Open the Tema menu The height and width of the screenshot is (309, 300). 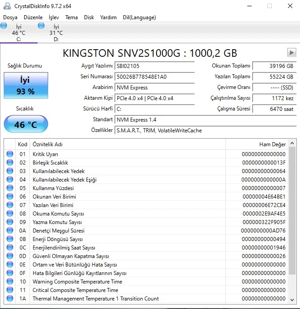[72, 17]
